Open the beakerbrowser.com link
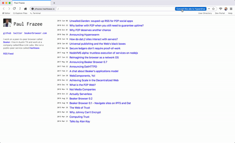Screen dimensions: 235x143 (x=36, y=33)
